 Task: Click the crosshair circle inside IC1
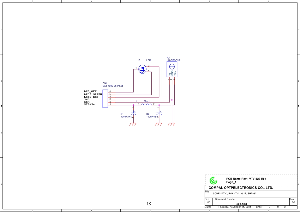click(x=172, y=66)
